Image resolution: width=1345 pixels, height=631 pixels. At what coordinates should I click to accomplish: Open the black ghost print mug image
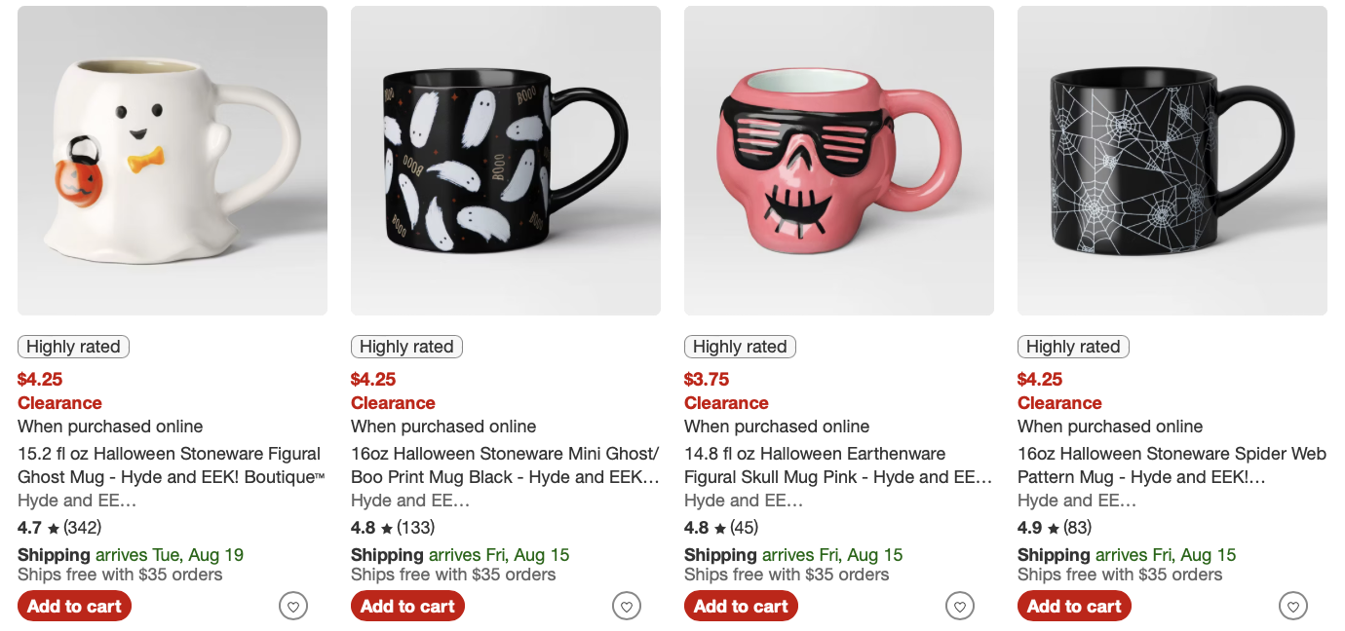[506, 161]
